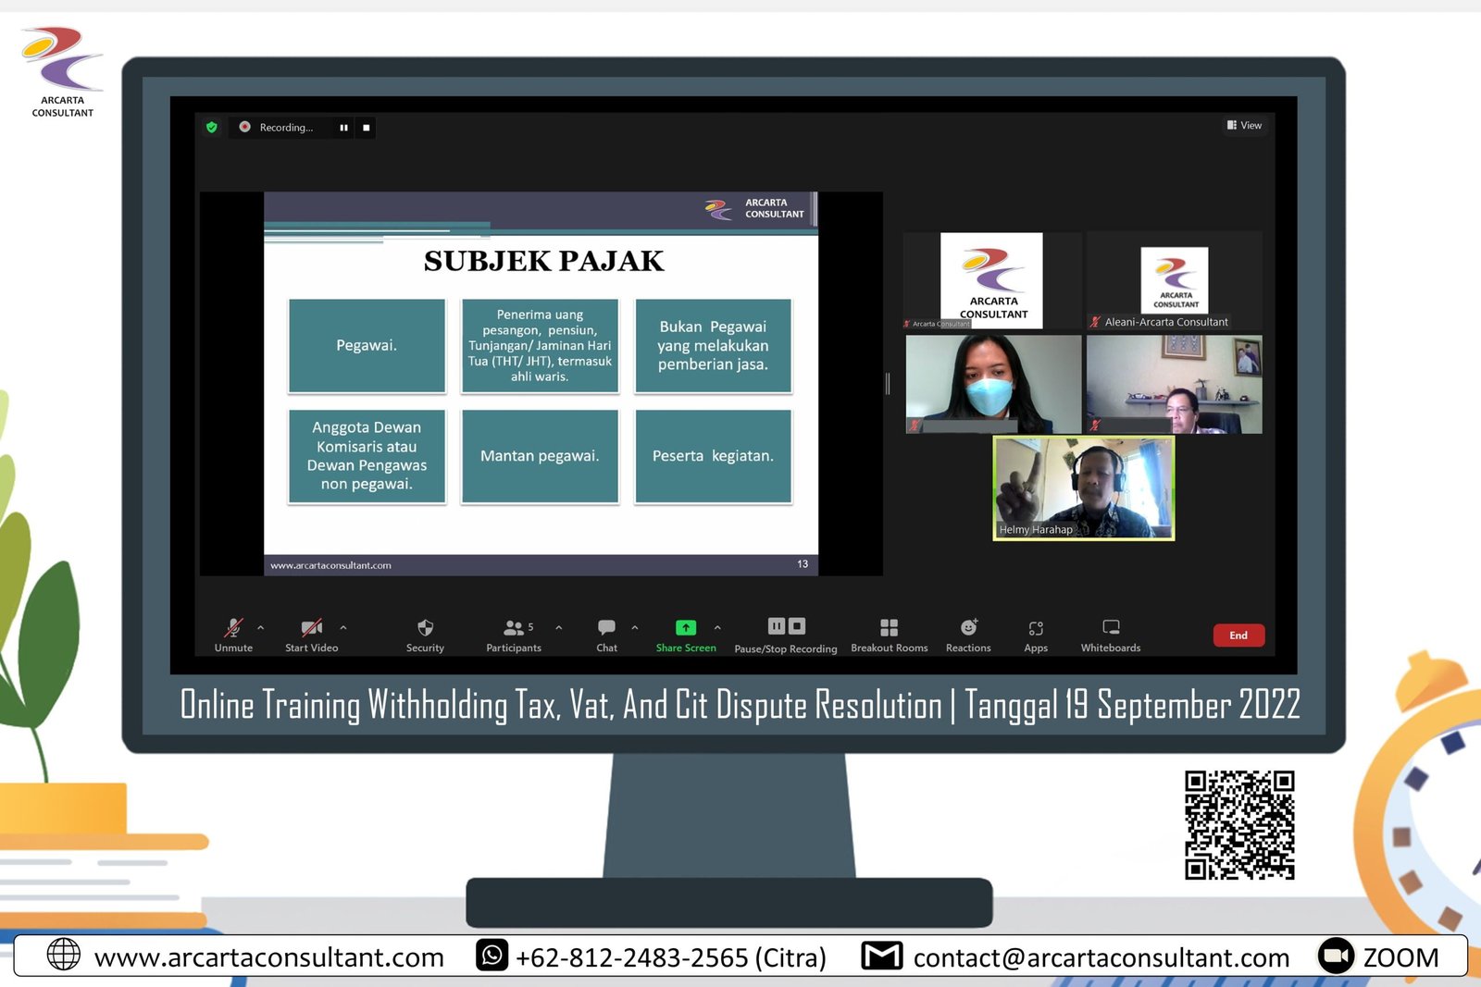Screen dimensions: 1481x987
Task: Toggle Start Video camera
Action: tap(311, 628)
